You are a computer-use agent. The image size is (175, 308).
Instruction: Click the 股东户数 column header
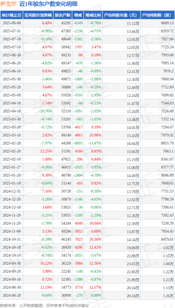[63, 15]
